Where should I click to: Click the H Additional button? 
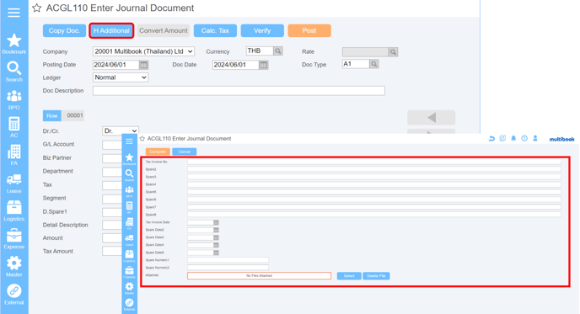click(x=111, y=30)
